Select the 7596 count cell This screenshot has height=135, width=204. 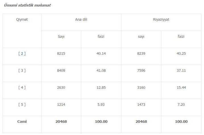coord(141,71)
